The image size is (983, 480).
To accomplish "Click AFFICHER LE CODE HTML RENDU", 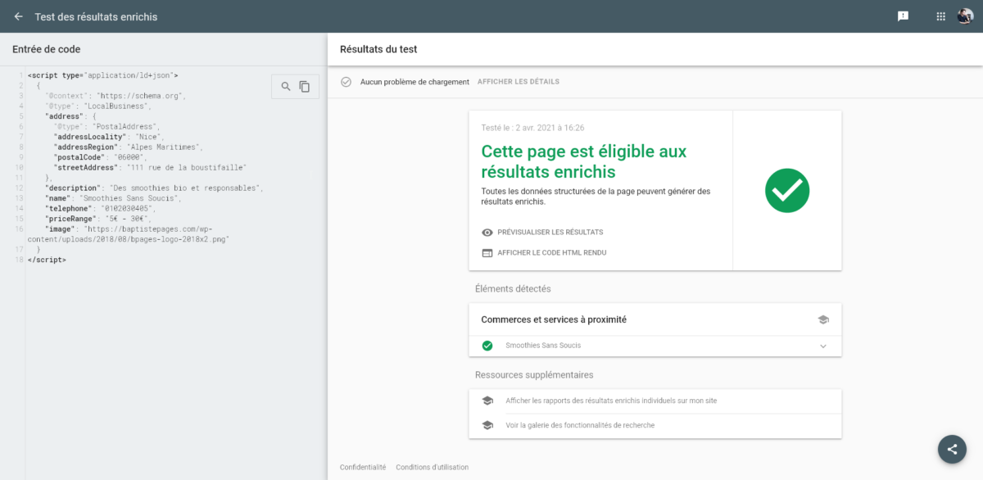I will 551,253.
